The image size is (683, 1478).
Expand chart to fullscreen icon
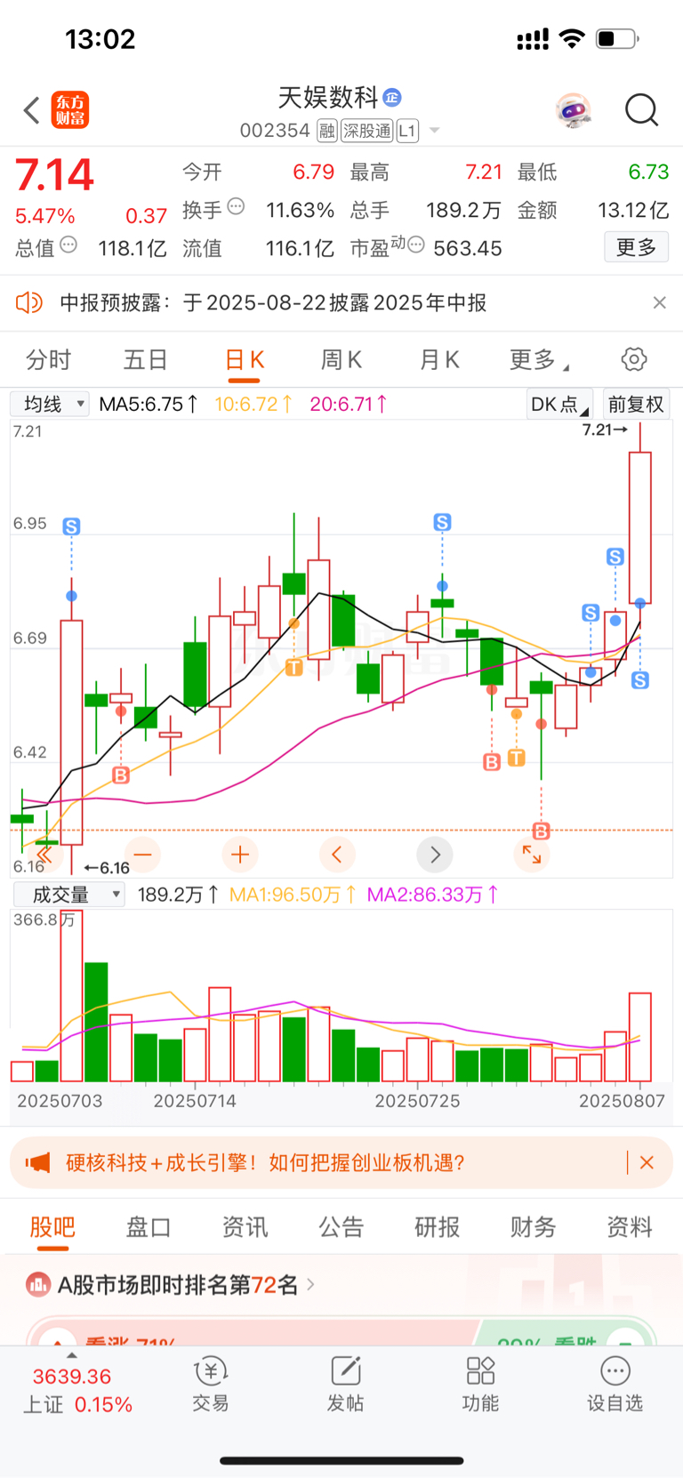pos(532,855)
